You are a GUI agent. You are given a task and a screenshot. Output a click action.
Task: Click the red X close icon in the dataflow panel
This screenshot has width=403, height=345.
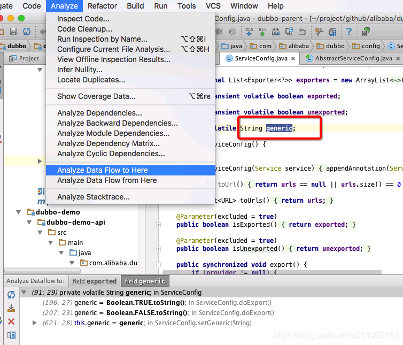pos(11,321)
